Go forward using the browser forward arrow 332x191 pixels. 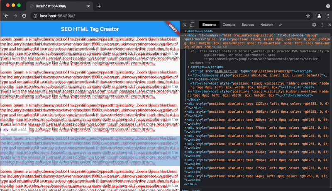(15, 16)
